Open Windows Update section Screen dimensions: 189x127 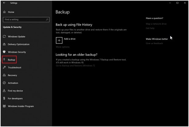(17, 37)
